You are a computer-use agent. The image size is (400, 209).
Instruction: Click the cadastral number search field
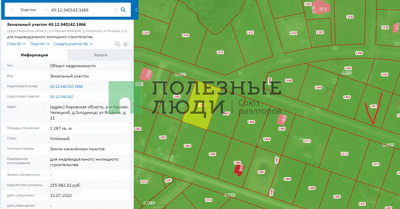click(x=81, y=10)
